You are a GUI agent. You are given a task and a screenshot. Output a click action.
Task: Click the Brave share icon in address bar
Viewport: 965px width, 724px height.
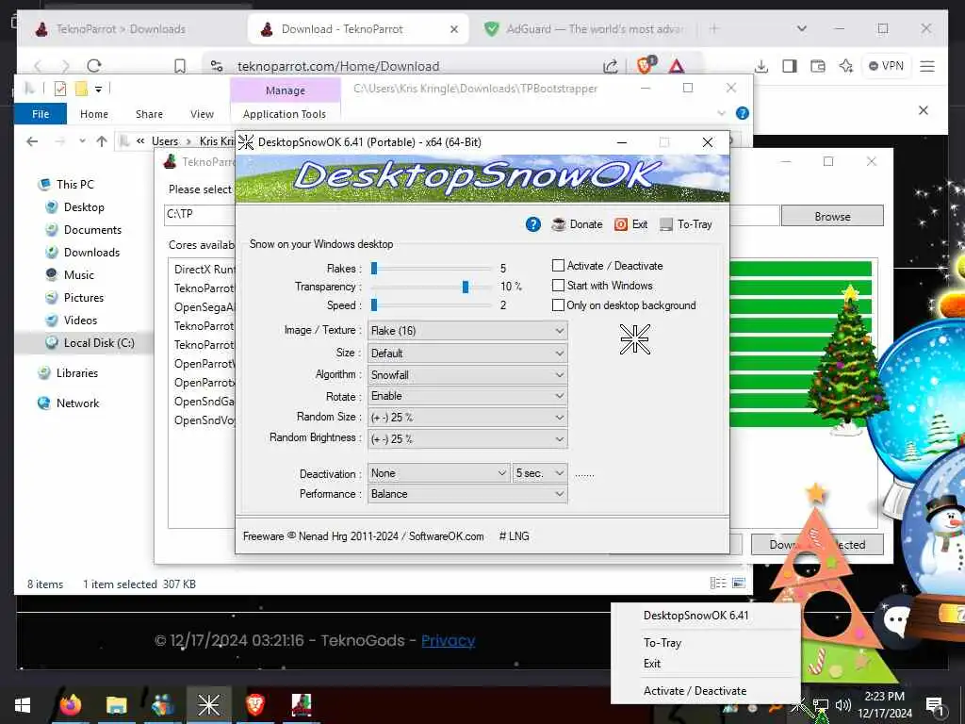[611, 66]
